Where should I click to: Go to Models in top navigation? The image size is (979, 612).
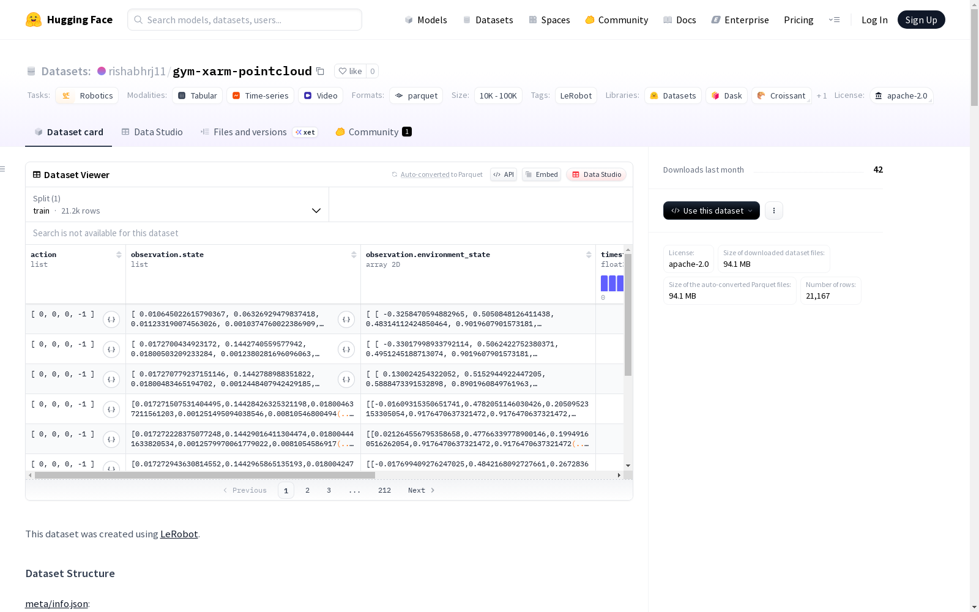426,20
